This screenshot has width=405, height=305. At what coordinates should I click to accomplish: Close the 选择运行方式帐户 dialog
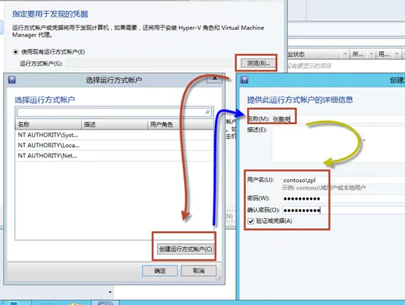[215, 78]
